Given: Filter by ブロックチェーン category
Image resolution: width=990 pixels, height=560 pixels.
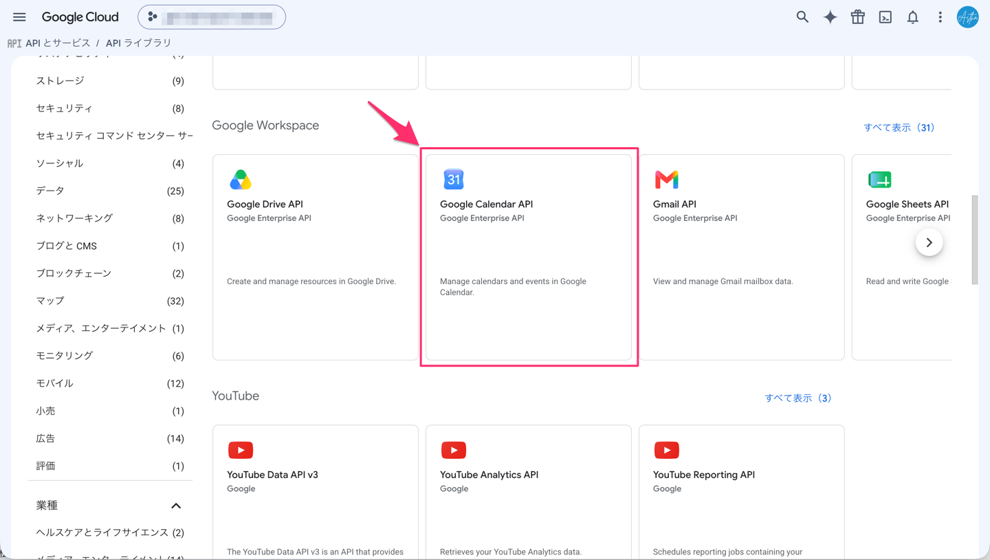Looking at the screenshot, I should [x=110, y=274].
